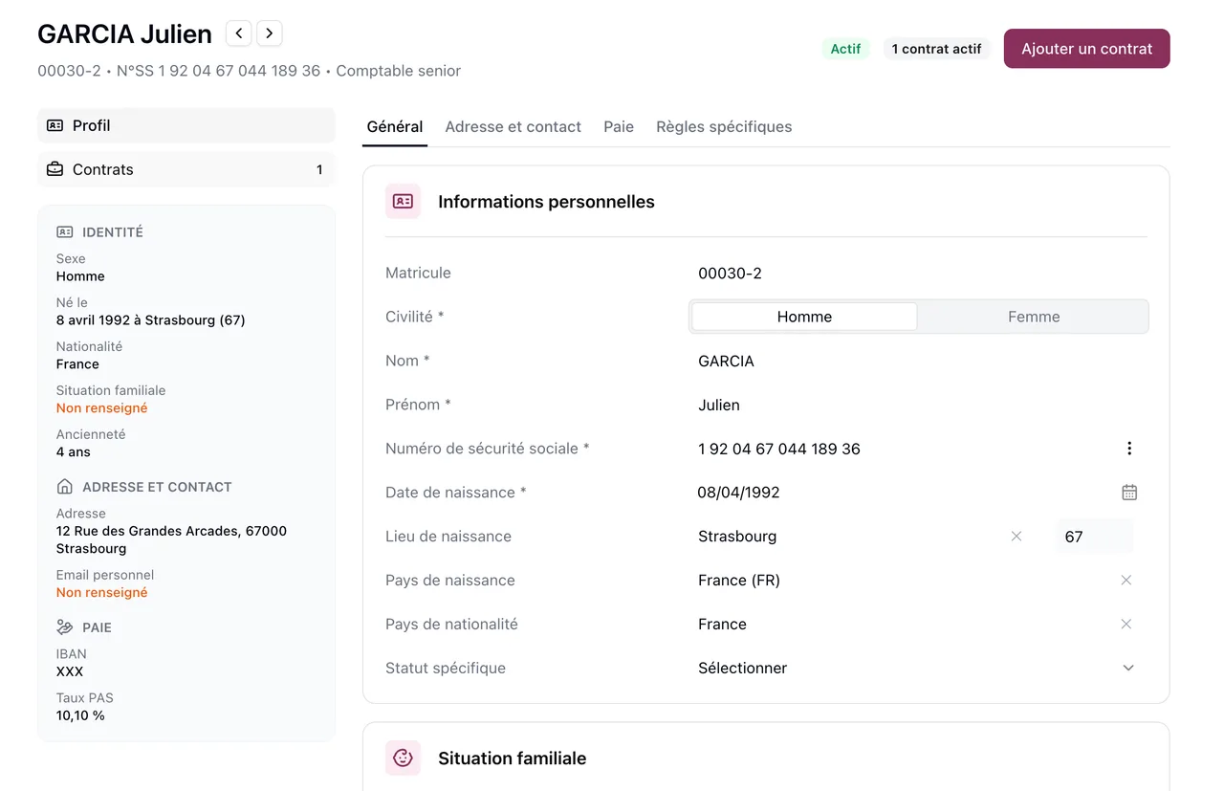1224x791 pixels.
Task: Click the green Actif status badge
Action: coord(845,49)
